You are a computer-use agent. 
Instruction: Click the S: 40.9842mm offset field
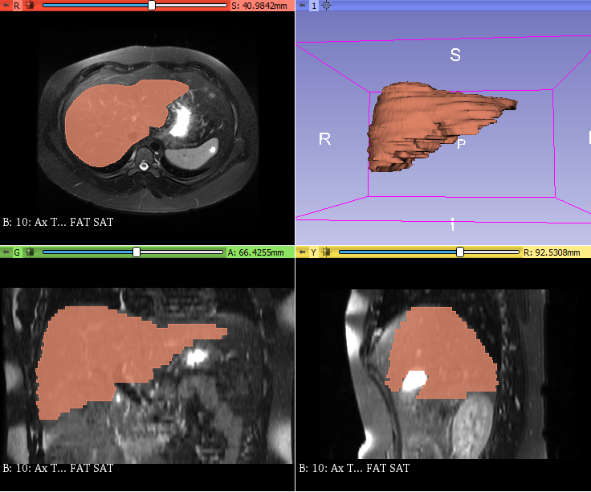(x=259, y=6)
